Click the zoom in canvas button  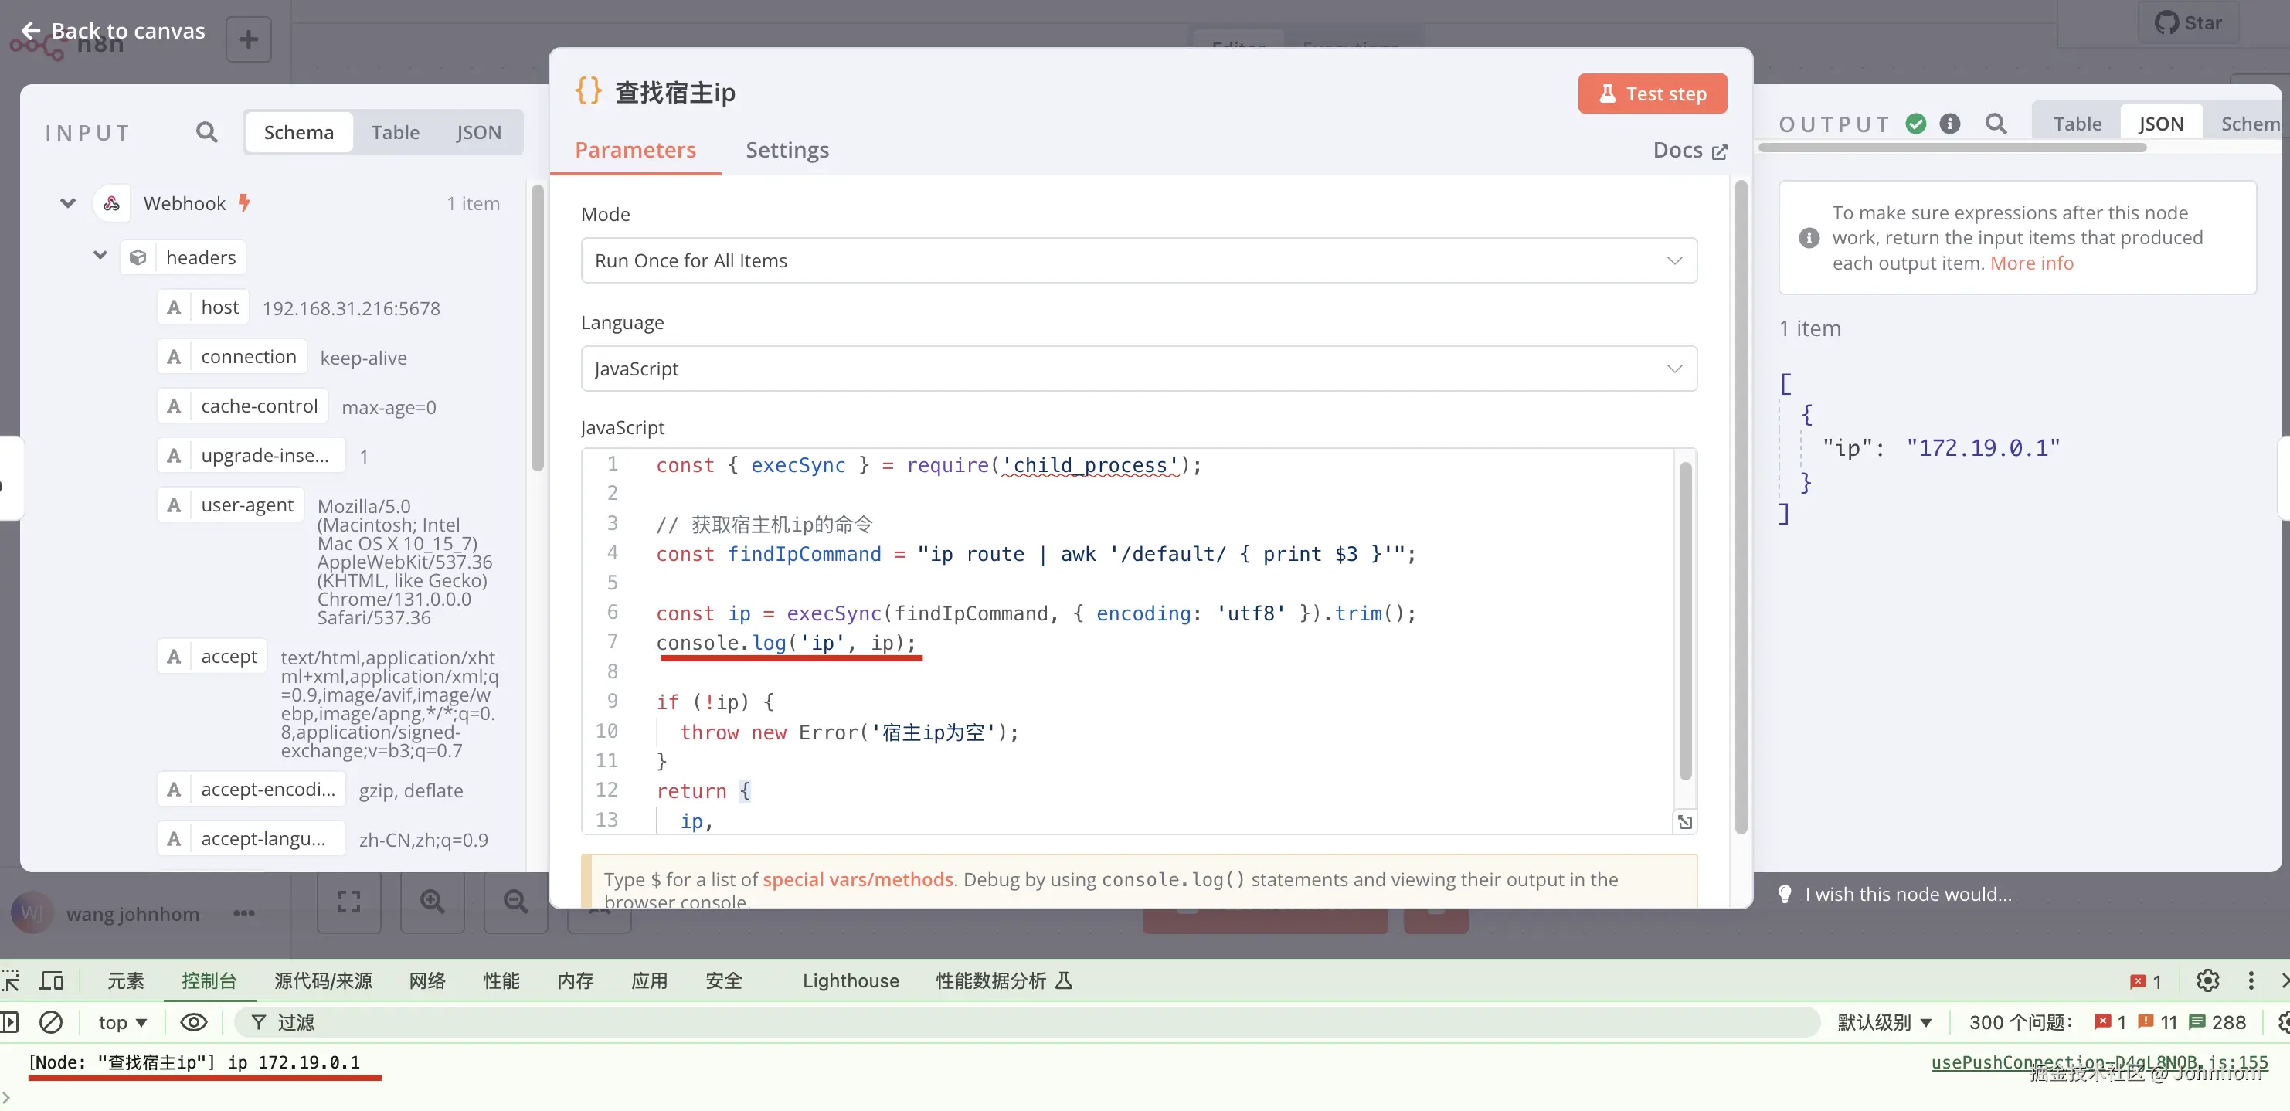point(432,902)
